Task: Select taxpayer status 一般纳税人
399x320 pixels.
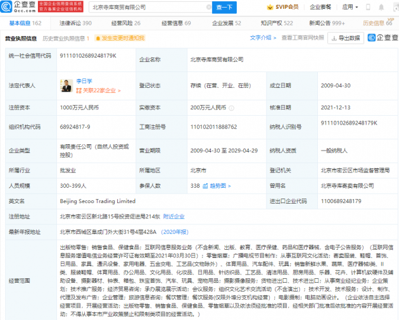Action: coord(334,151)
